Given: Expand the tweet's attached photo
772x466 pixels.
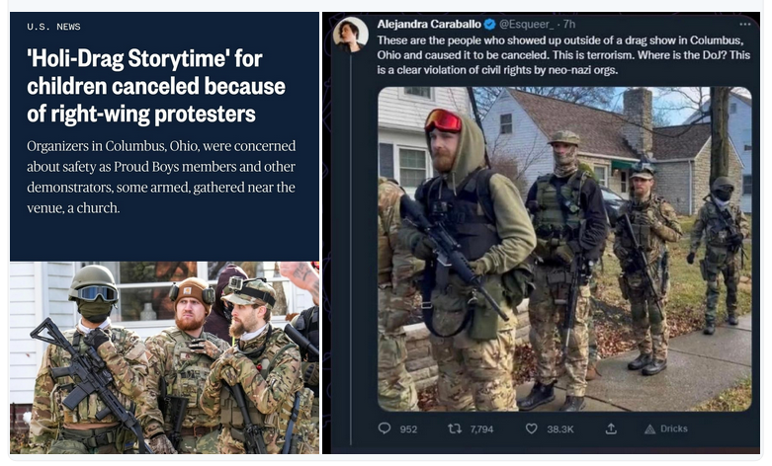Looking at the screenshot, I should click(x=564, y=249).
